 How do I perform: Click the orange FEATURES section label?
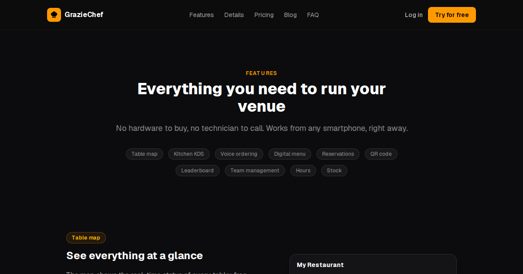click(261, 73)
